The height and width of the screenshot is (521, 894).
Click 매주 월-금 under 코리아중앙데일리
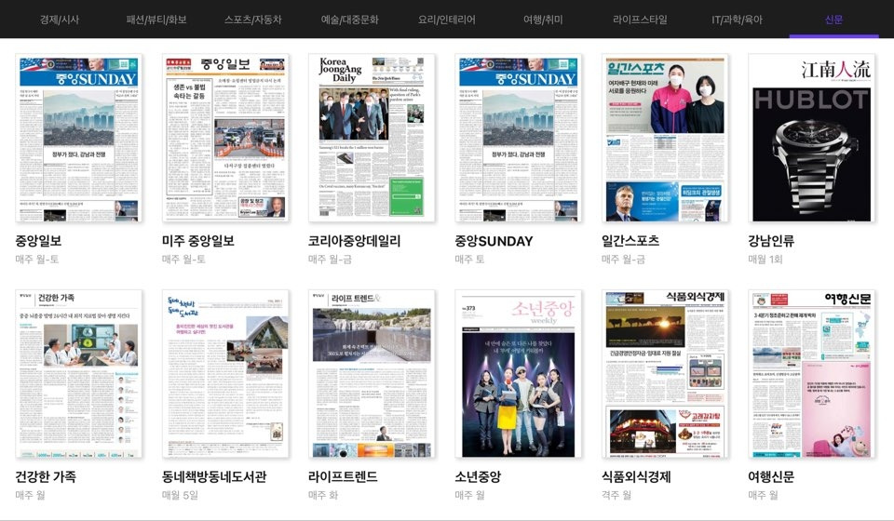(x=330, y=259)
